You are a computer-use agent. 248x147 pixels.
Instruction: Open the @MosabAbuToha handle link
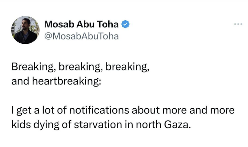coord(81,36)
